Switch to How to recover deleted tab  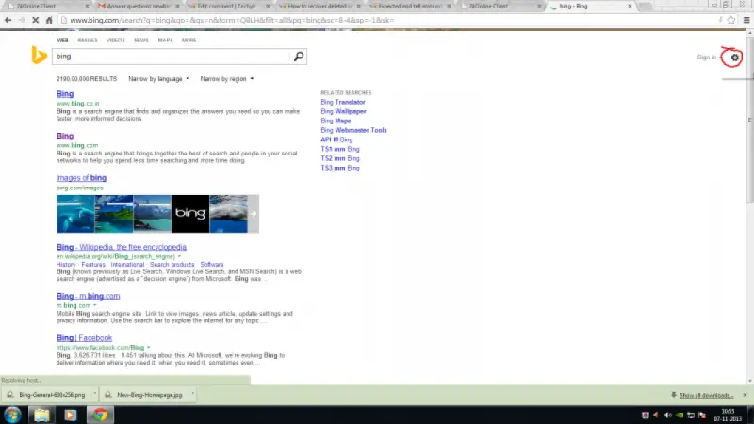pyautogui.click(x=319, y=7)
